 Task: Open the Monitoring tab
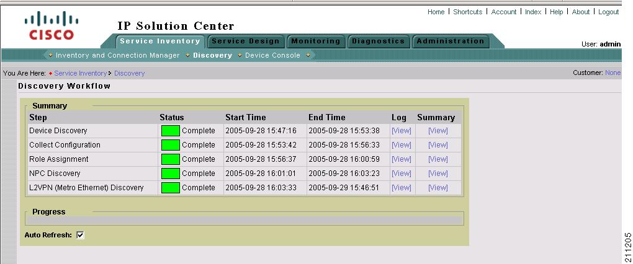pos(316,41)
